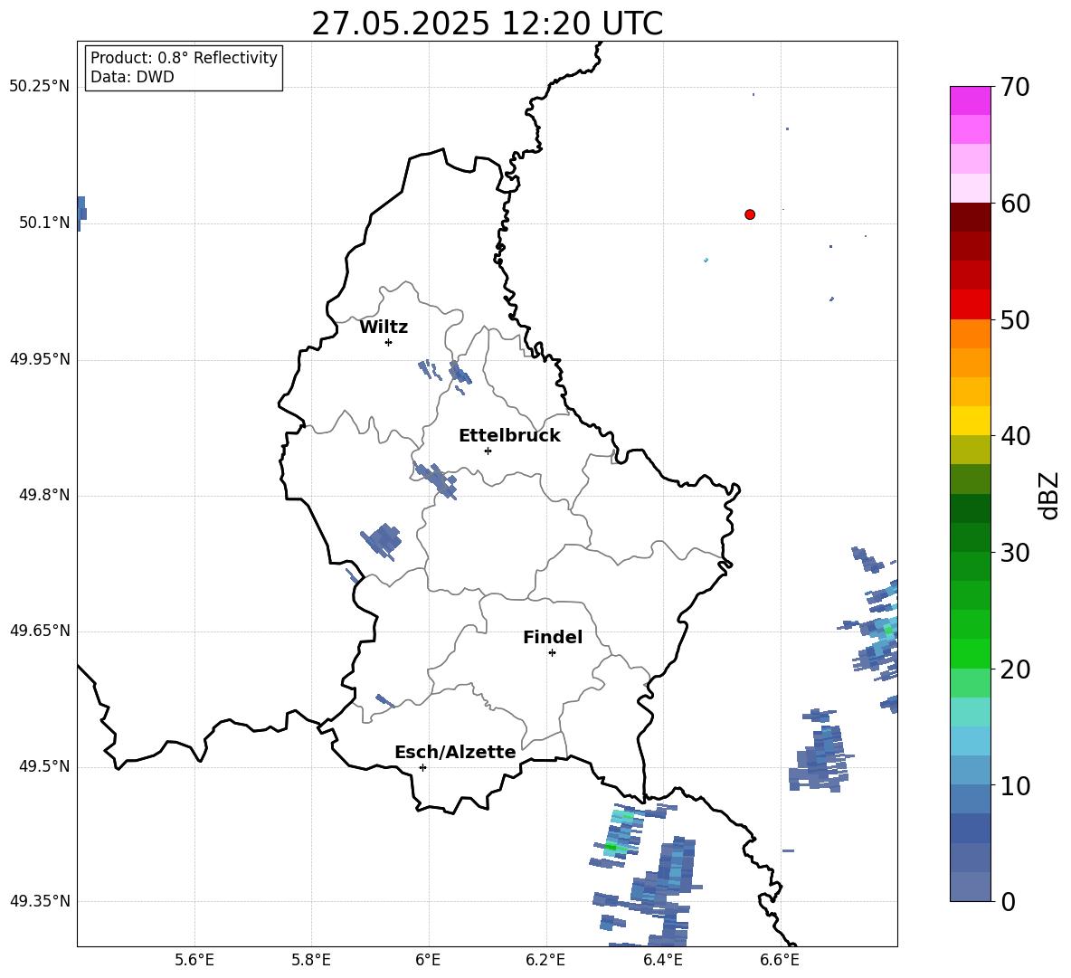This screenshot has height=978, width=1071.
Task: Click the Wiltz station label
Action: point(384,328)
